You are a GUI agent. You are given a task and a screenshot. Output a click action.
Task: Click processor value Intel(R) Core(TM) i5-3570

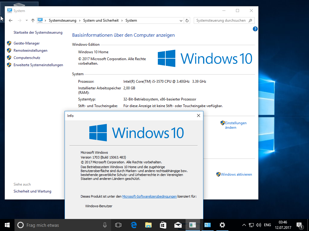click(165, 82)
